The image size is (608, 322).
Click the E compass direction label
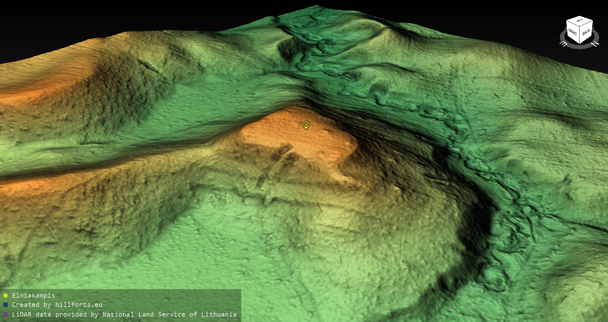[x=564, y=44]
